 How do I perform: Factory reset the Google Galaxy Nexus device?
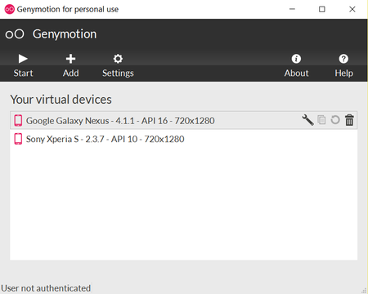[x=335, y=120]
